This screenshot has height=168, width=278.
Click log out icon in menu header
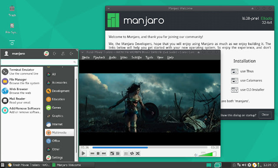[x=71, y=53]
